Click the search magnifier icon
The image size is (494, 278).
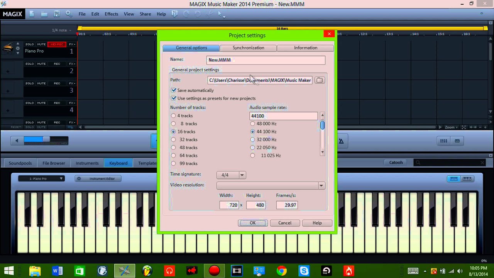[x=417, y=163]
